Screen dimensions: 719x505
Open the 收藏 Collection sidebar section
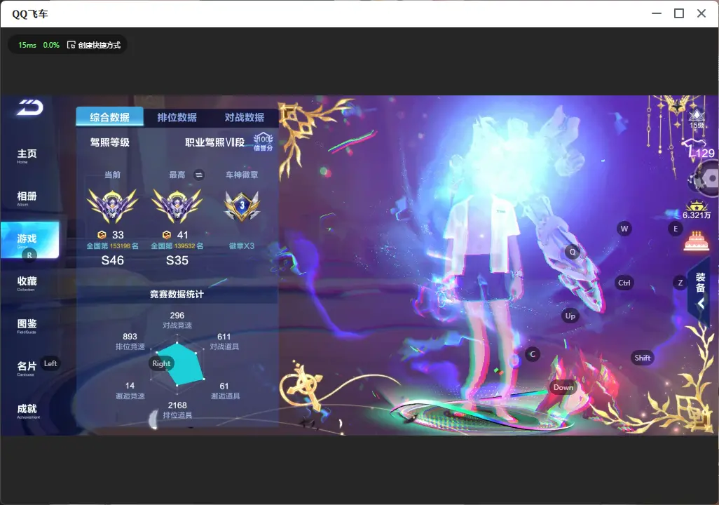click(27, 283)
